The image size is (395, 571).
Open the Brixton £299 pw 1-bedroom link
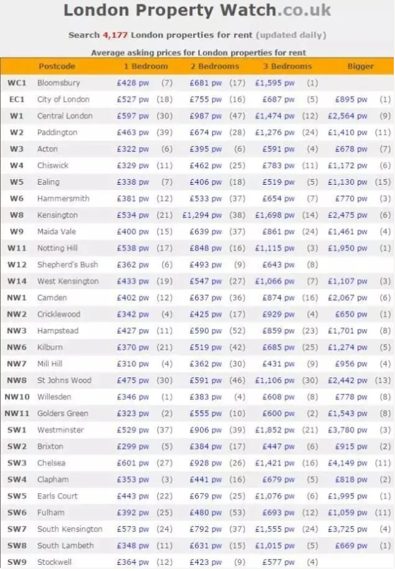pos(133,447)
